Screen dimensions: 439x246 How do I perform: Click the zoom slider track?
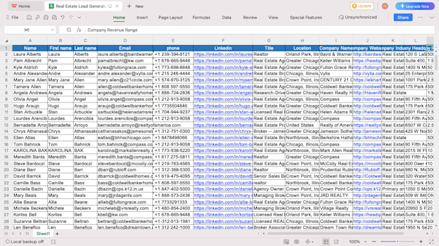397,241
